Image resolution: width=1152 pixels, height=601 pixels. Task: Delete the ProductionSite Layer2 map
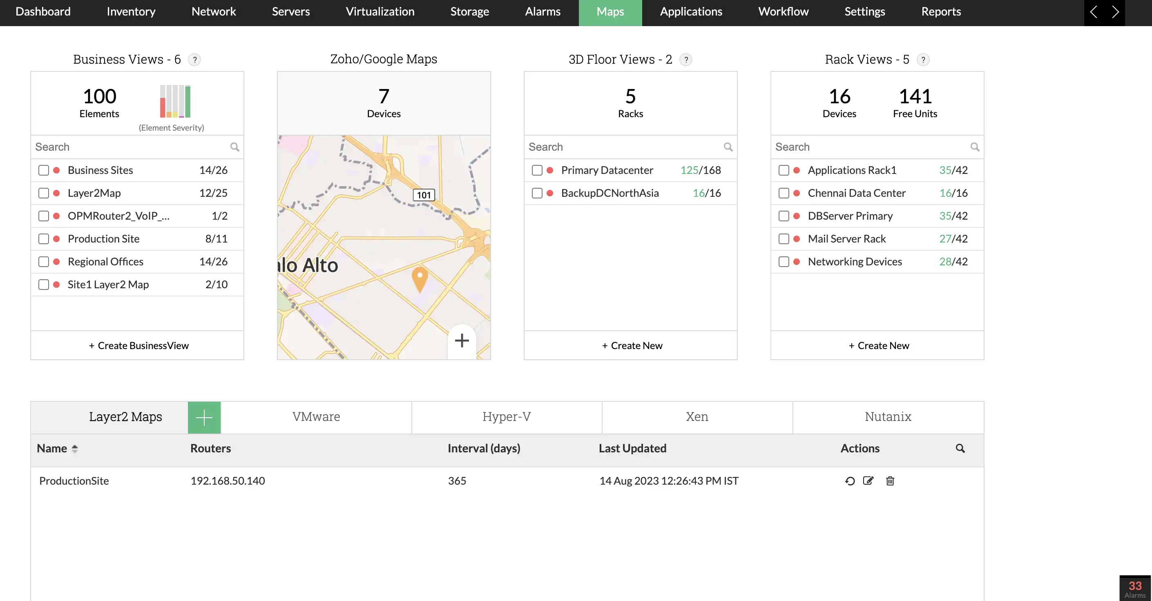point(890,481)
